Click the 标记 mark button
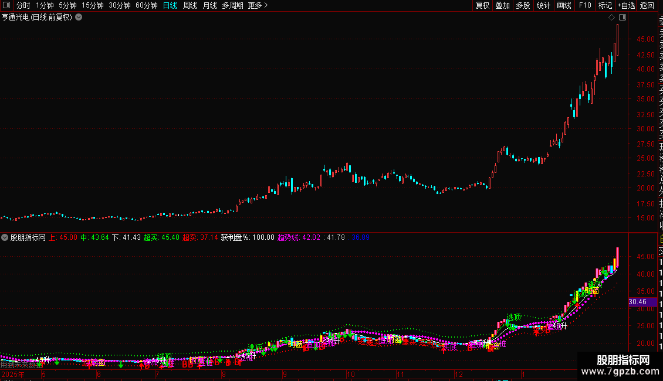663x381 pixels. (x=605, y=5)
